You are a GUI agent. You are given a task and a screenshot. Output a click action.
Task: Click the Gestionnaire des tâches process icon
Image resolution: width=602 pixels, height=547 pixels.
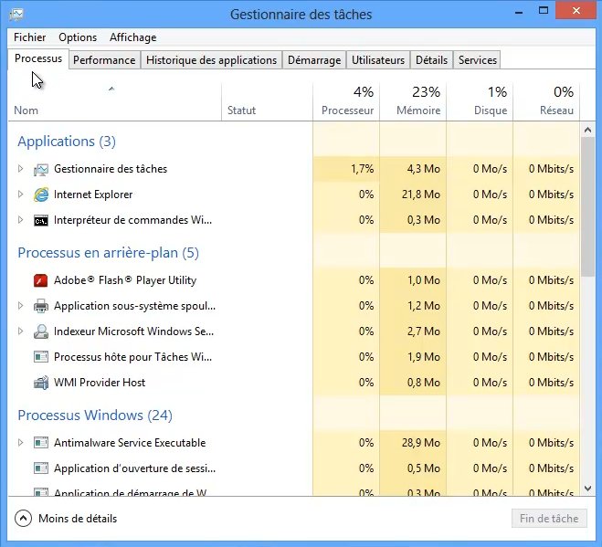point(41,169)
